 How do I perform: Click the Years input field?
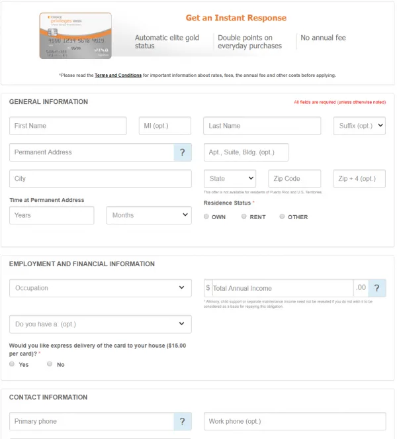[52, 215]
